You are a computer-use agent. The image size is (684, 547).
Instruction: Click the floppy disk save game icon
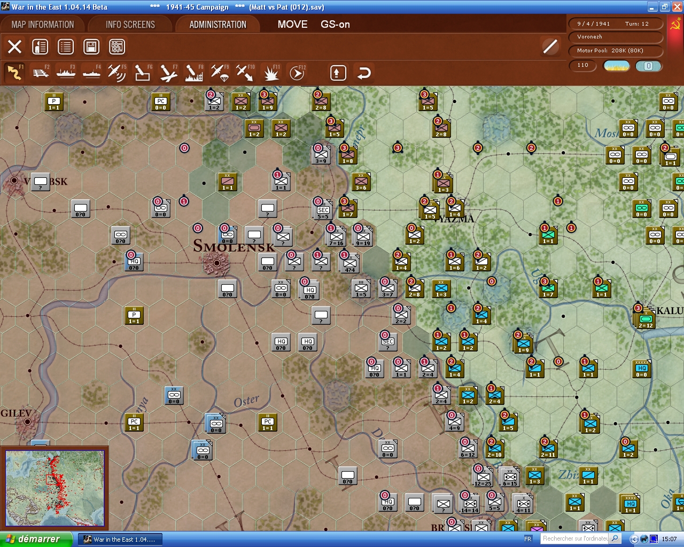[91, 47]
